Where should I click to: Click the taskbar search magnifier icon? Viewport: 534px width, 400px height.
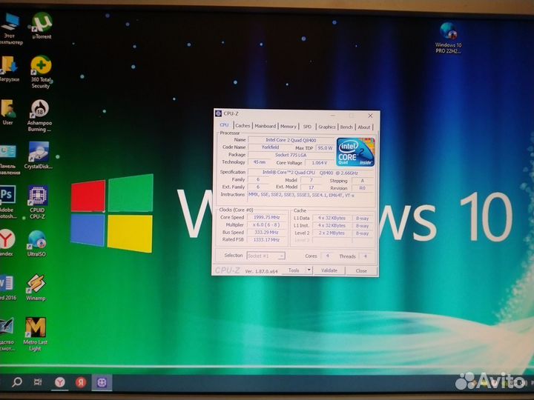16,382
